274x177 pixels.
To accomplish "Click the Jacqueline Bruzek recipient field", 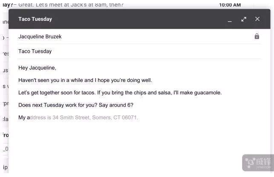I will click(x=40, y=37).
